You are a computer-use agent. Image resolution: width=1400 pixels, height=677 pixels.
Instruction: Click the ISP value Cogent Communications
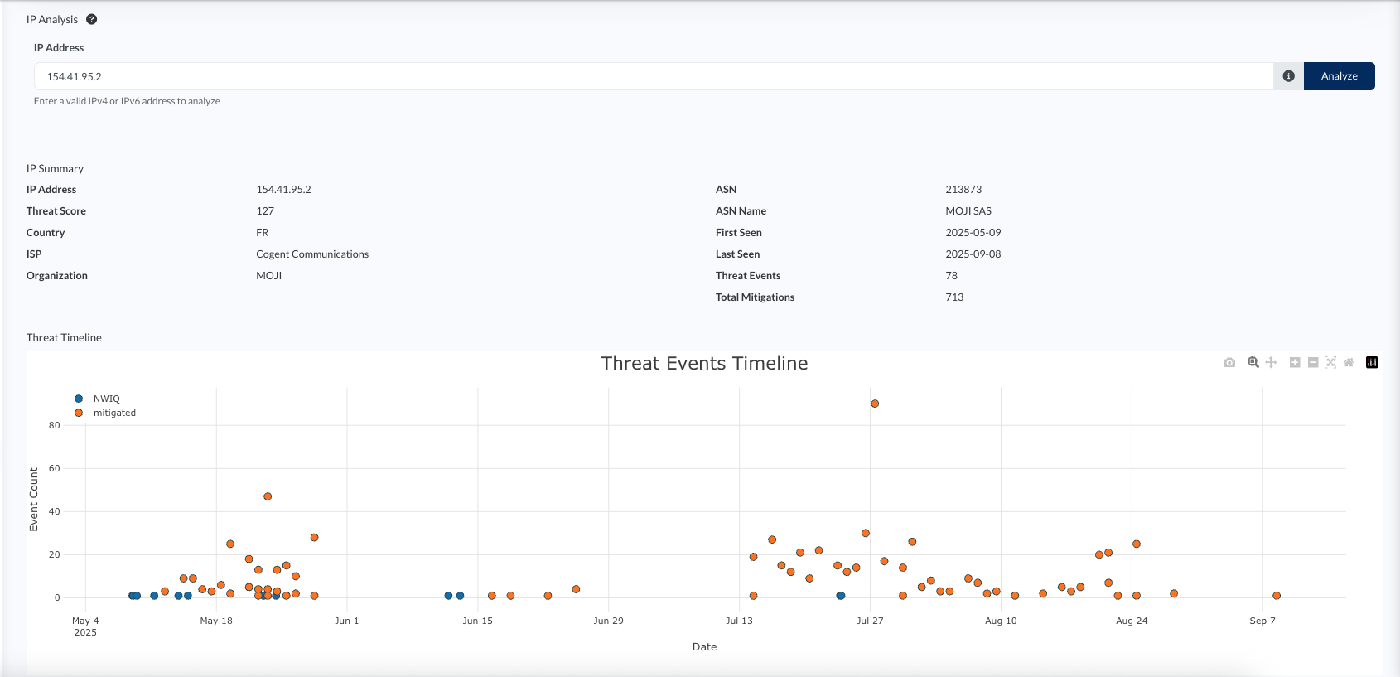click(312, 254)
